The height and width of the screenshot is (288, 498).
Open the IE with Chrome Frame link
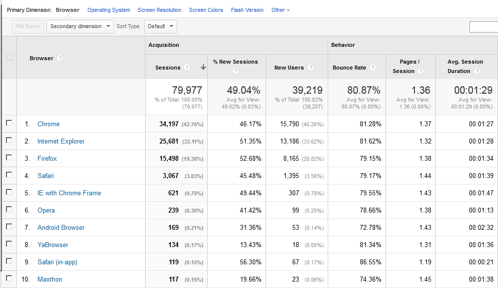click(69, 193)
